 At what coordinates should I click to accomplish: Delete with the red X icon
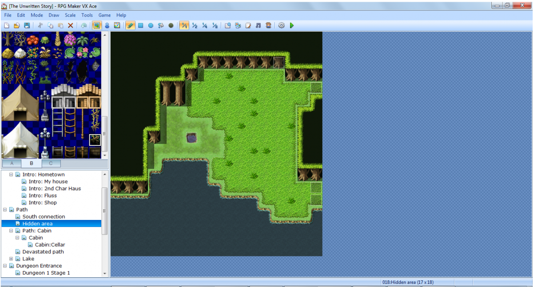70,25
